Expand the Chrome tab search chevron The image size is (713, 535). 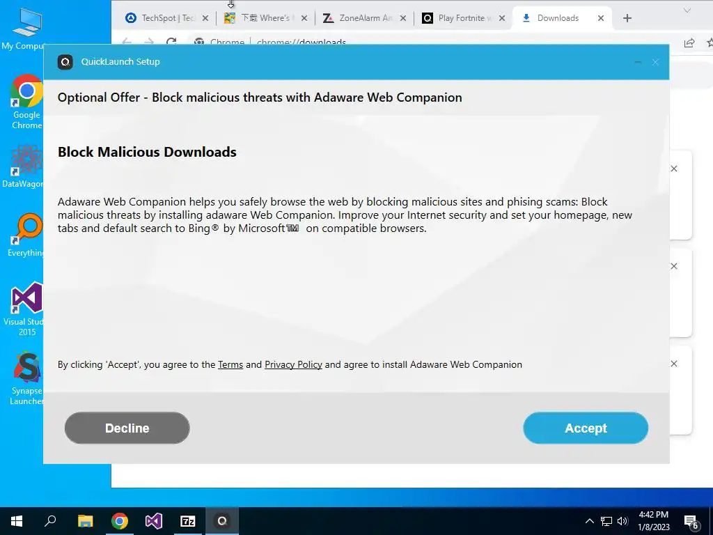tap(687, 10)
